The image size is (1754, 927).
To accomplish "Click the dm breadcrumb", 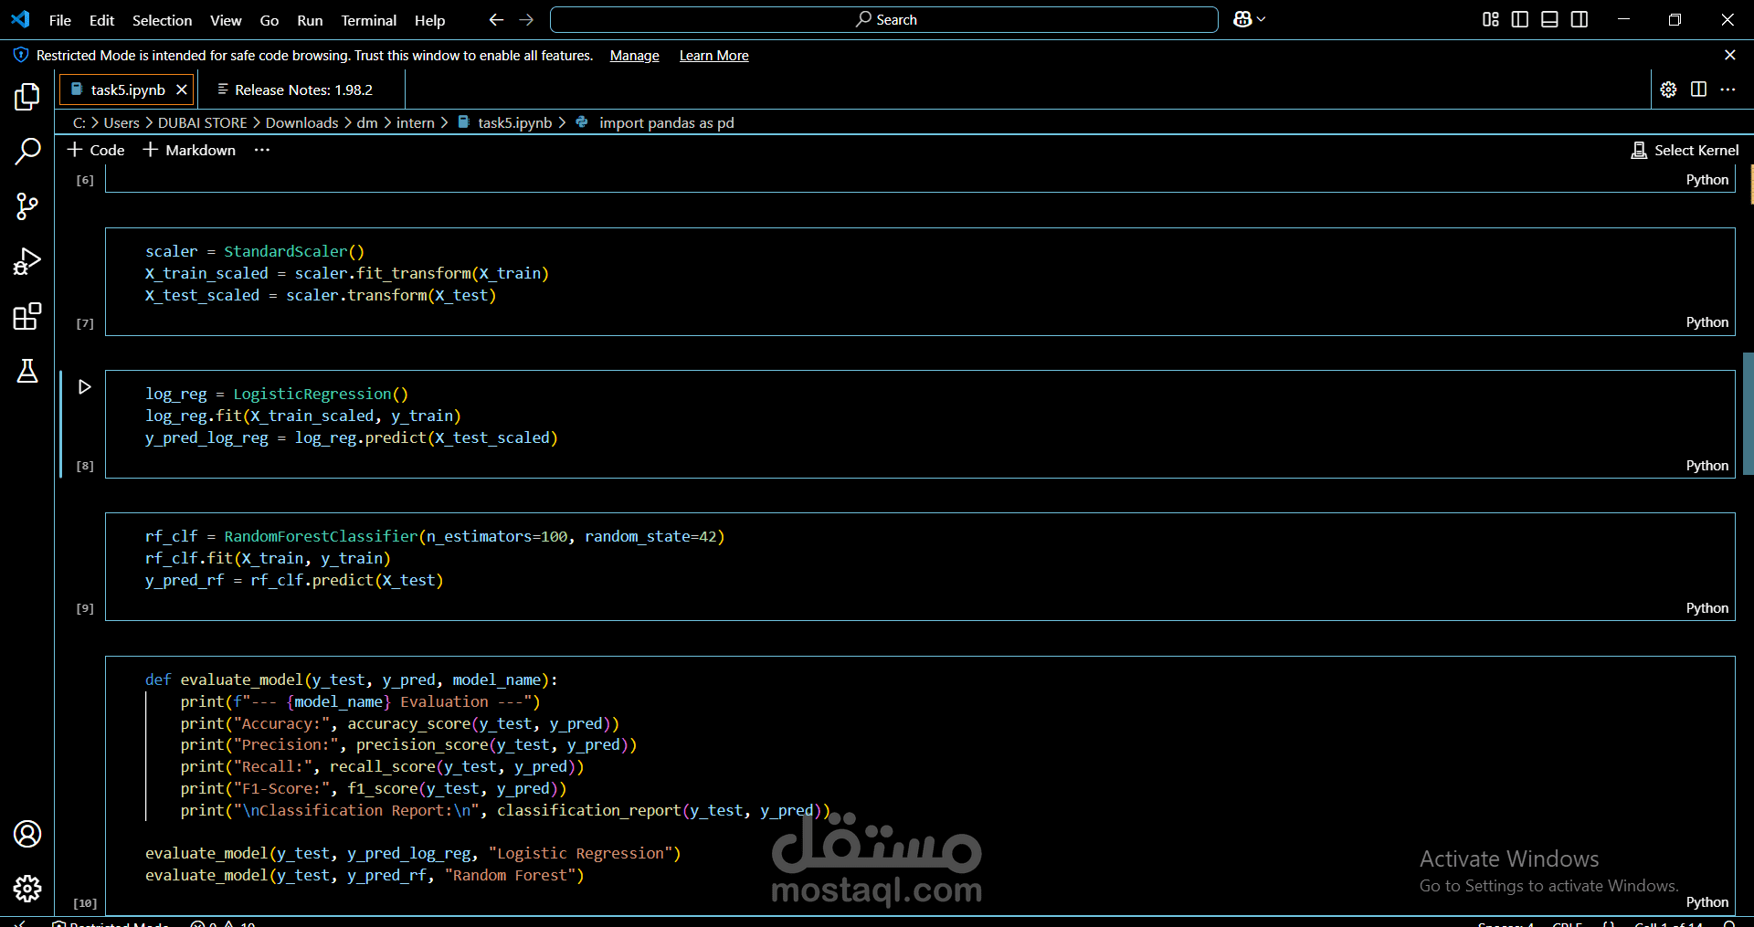I will tap(366, 122).
